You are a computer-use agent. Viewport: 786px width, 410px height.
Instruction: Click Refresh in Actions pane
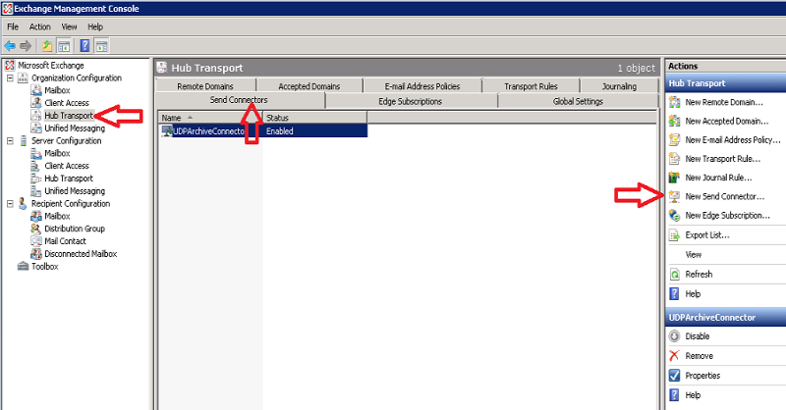coord(699,275)
